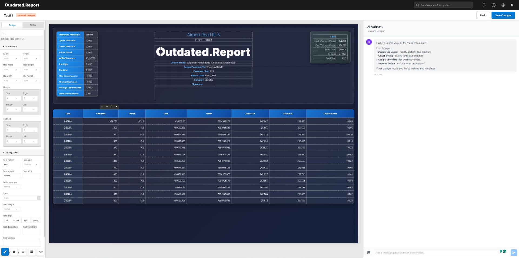Select the blocks grid icon in bottom toolbar
519x258 pixels.
tap(32, 252)
